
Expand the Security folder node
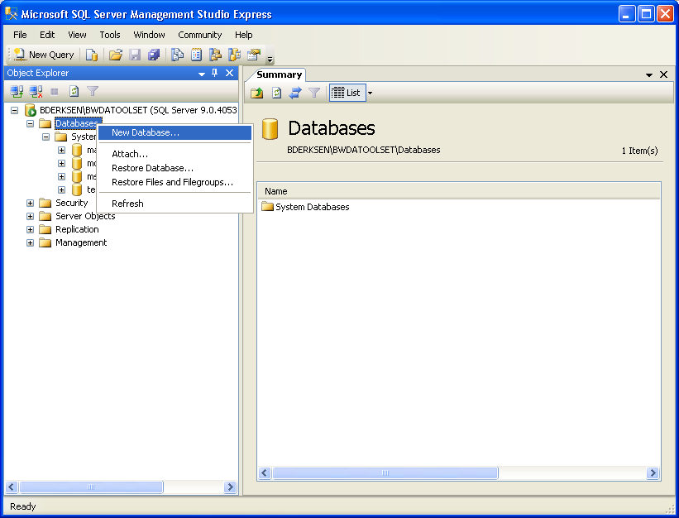[x=31, y=203]
